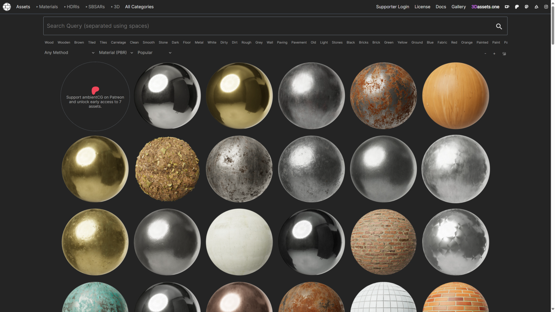The height and width of the screenshot is (312, 555).
Task: Filter by the Bricks tag
Action: pyautogui.click(x=363, y=42)
